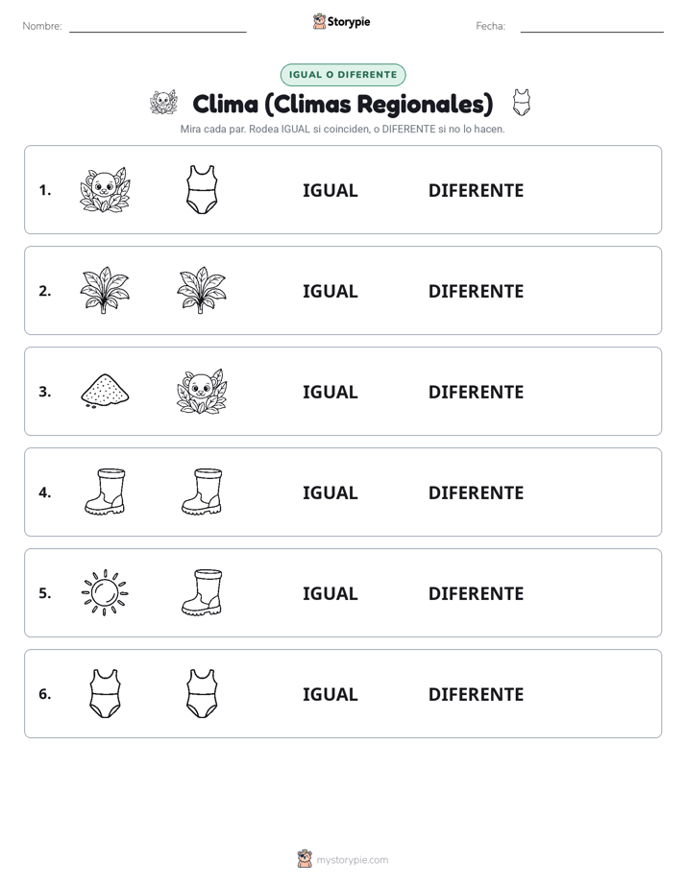Select the first boot icon in row 4
The image size is (686, 887).
tap(105, 491)
